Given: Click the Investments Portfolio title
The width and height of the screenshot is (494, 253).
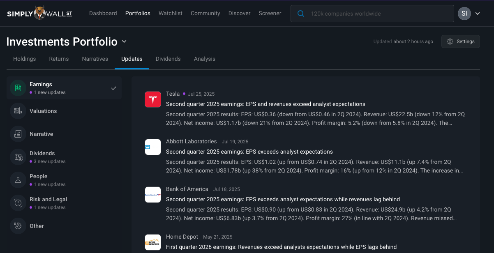Looking at the screenshot, I should pyautogui.click(x=62, y=41).
